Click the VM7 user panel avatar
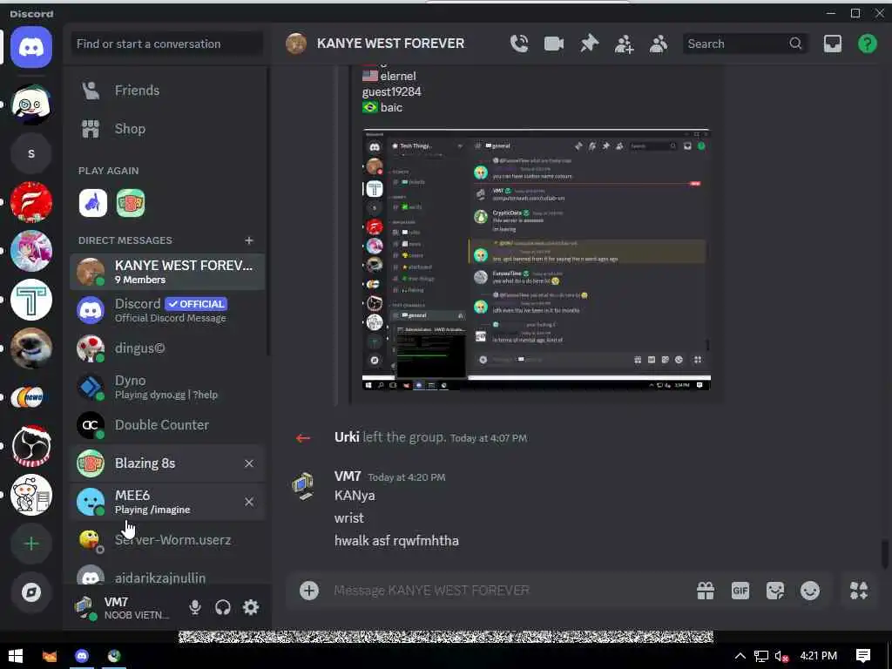The height and width of the screenshot is (669, 892). [84, 607]
